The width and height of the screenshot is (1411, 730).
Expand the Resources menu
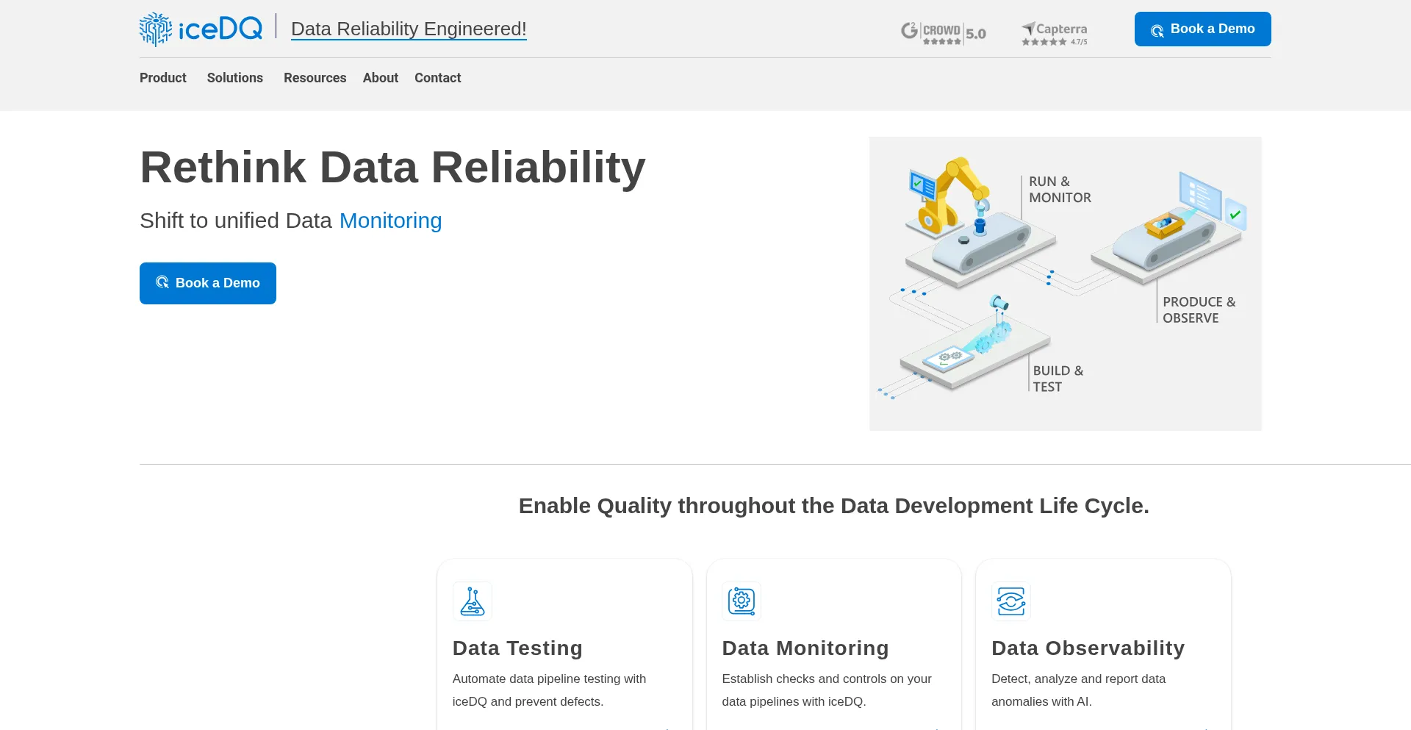coord(315,78)
